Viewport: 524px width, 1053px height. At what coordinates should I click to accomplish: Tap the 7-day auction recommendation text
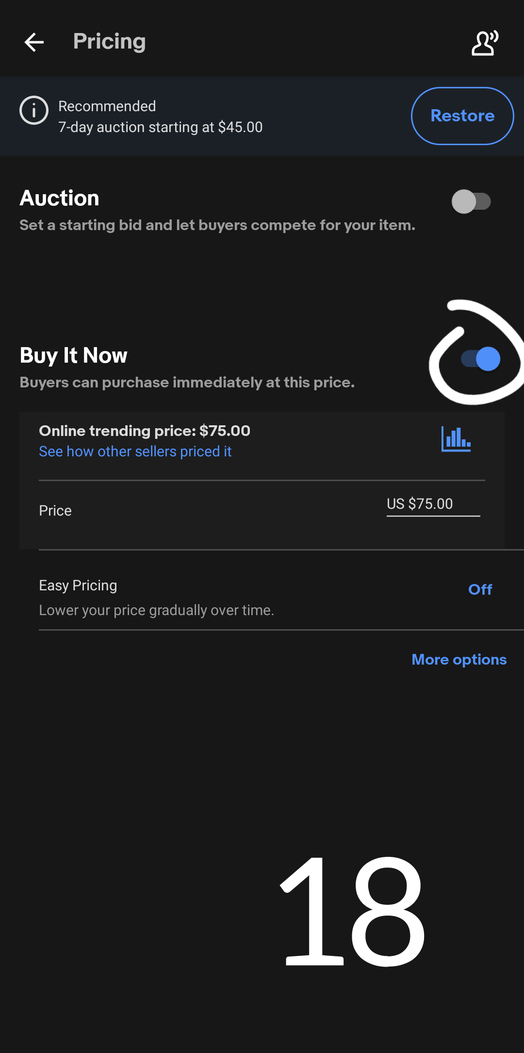click(x=161, y=127)
